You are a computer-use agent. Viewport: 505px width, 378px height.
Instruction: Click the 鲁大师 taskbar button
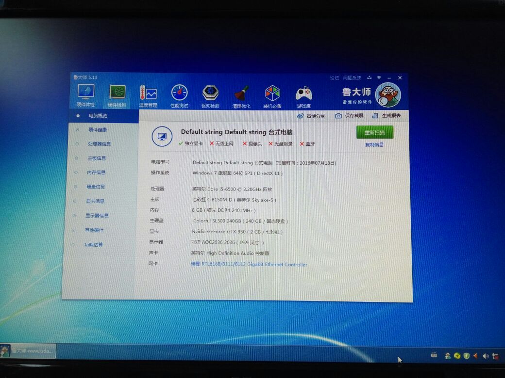tap(28, 351)
